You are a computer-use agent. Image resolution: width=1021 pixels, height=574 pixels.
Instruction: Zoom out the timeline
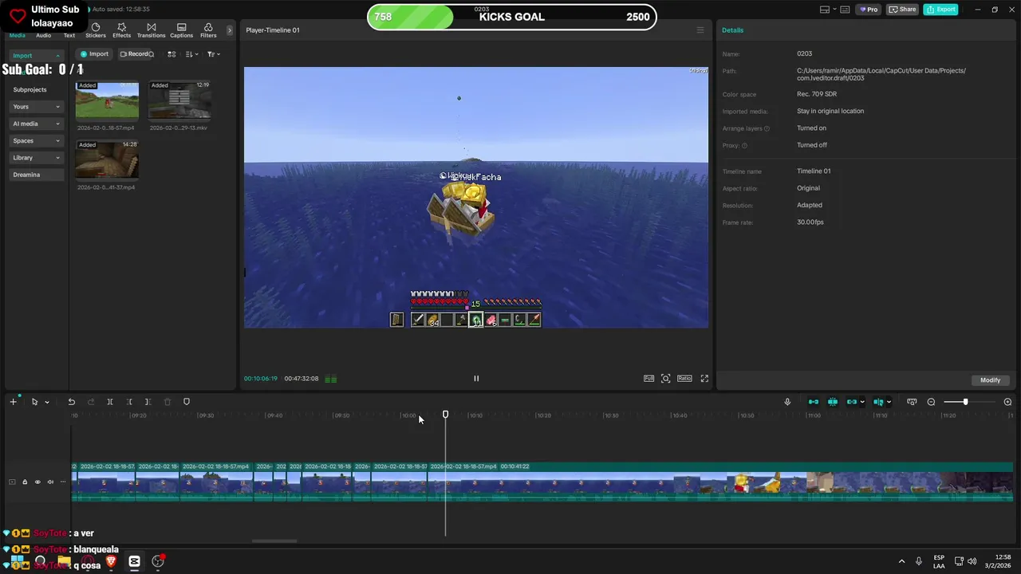[931, 402]
